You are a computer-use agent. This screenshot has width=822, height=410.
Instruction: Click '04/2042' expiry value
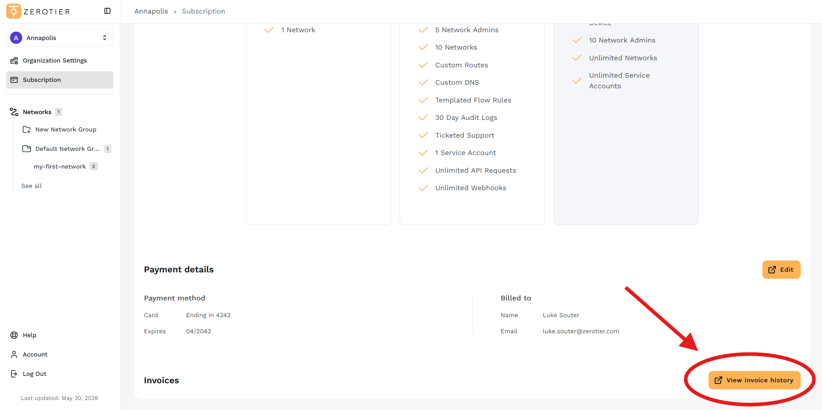pos(199,331)
